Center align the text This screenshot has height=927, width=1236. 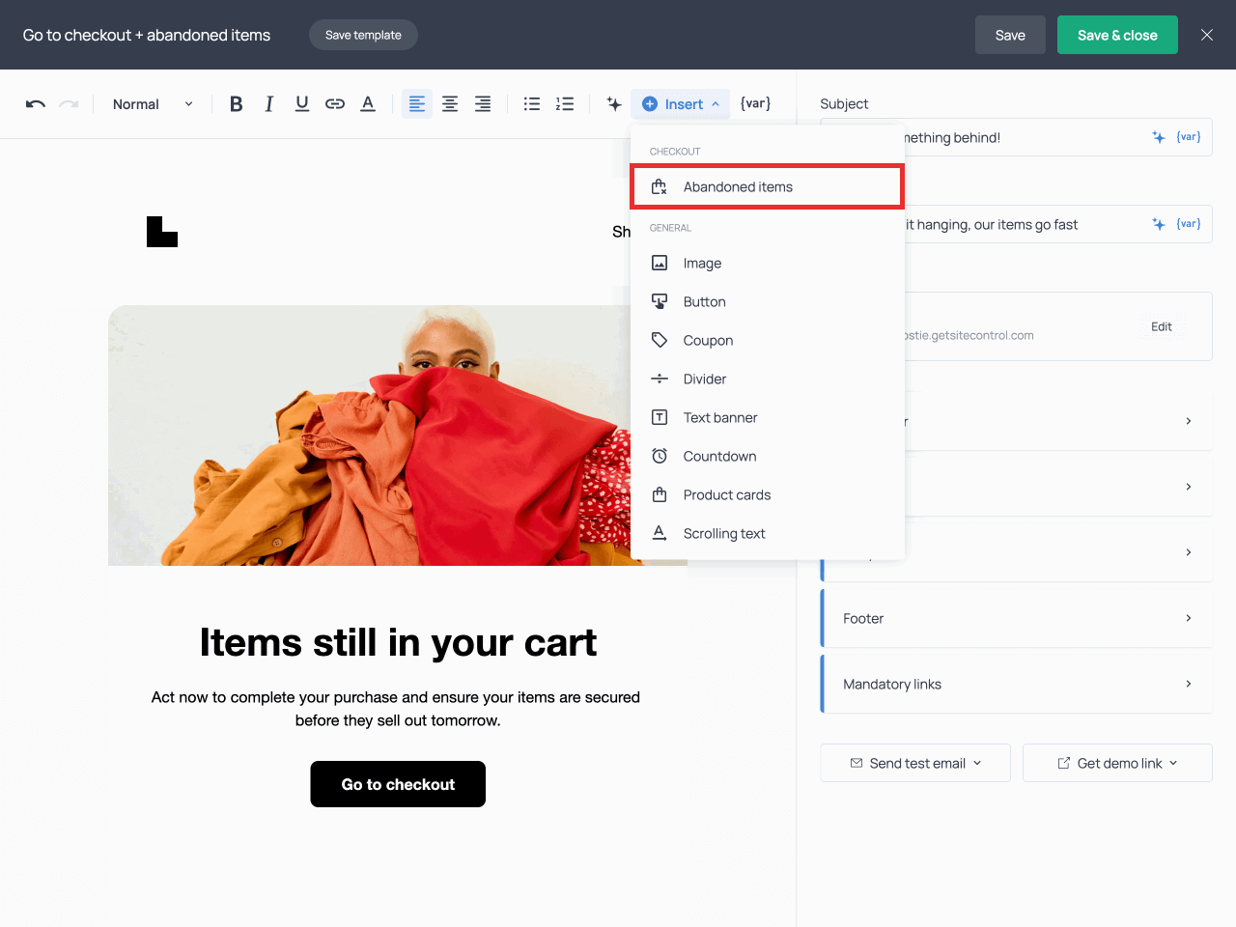coord(450,104)
